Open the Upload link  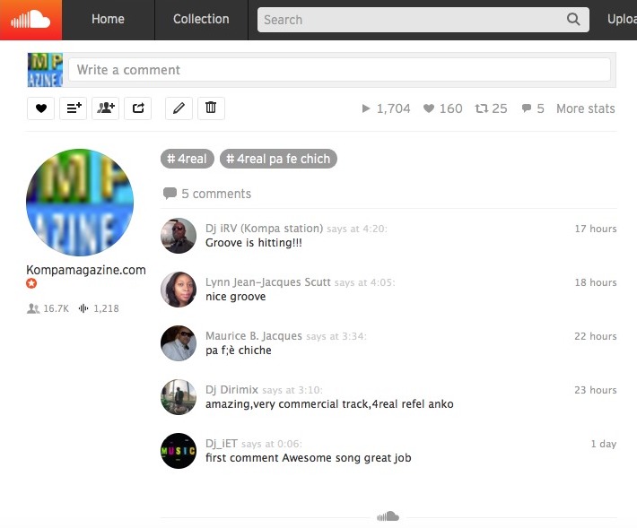pyautogui.click(x=622, y=19)
